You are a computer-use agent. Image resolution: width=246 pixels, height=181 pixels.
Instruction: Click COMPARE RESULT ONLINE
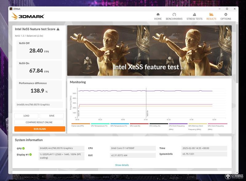[x=39, y=122]
